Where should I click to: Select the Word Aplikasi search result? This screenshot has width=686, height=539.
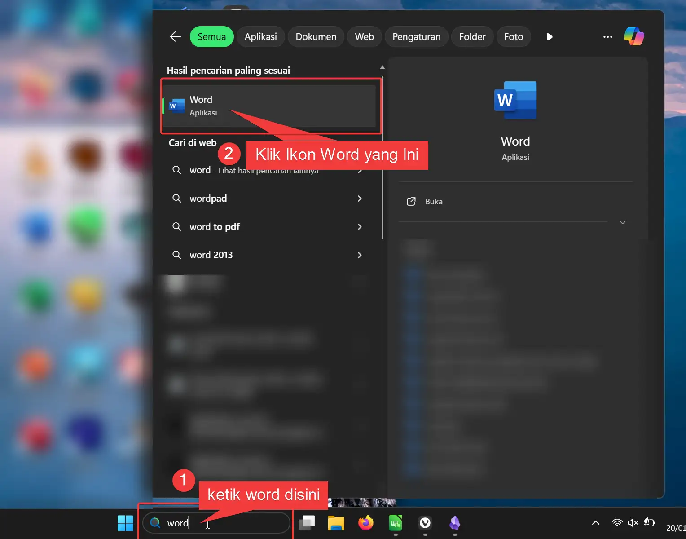(270, 106)
